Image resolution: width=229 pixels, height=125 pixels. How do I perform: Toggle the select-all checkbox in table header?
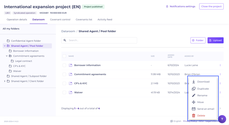64,56
